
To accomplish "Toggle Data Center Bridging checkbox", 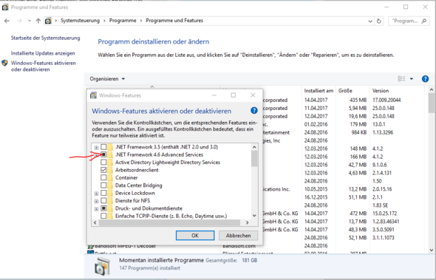I will pos(103,185).
